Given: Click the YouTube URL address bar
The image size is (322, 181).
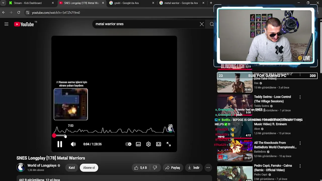Looking at the screenshot, I should click(56, 13).
